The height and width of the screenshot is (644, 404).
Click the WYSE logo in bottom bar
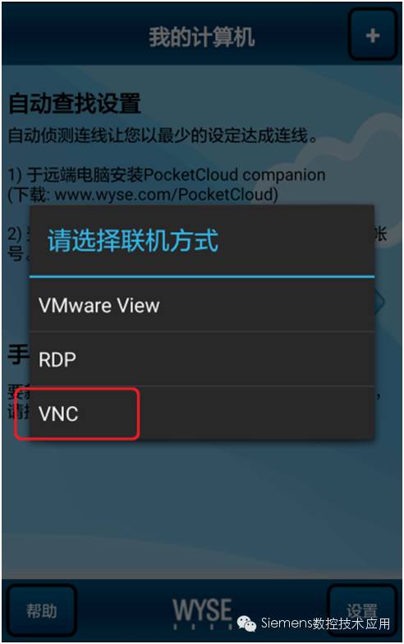[x=202, y=613]
